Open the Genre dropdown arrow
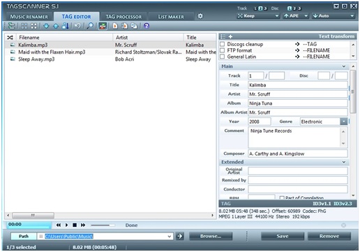This screenshot has width=360, height=252. tap(343, 121)
